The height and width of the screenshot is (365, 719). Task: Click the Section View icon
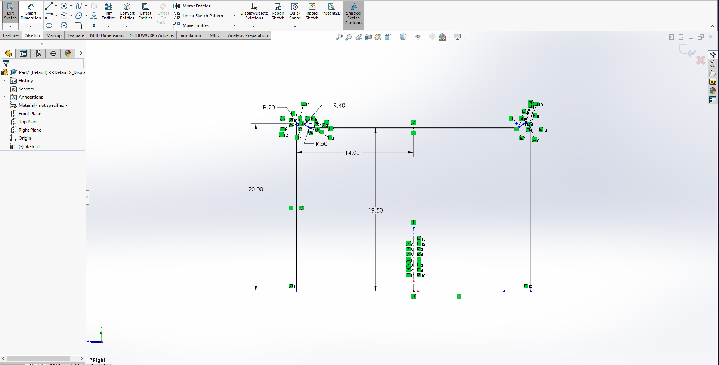click(x=368, y=37)
